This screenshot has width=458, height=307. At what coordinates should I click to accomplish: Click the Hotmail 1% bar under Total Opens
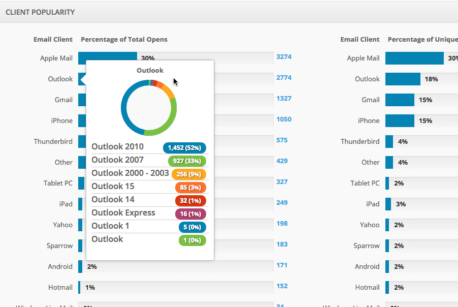[x=79, y=287]
